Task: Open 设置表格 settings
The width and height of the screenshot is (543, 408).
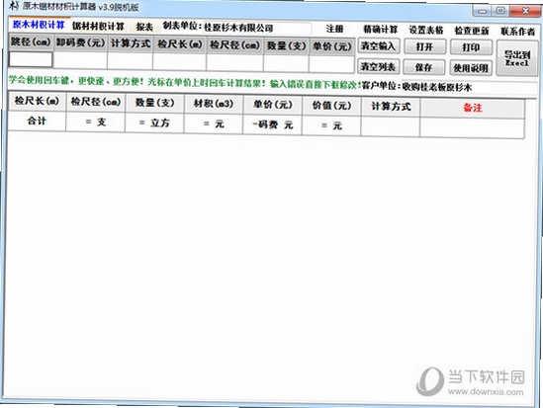Action: click(426, 30)
